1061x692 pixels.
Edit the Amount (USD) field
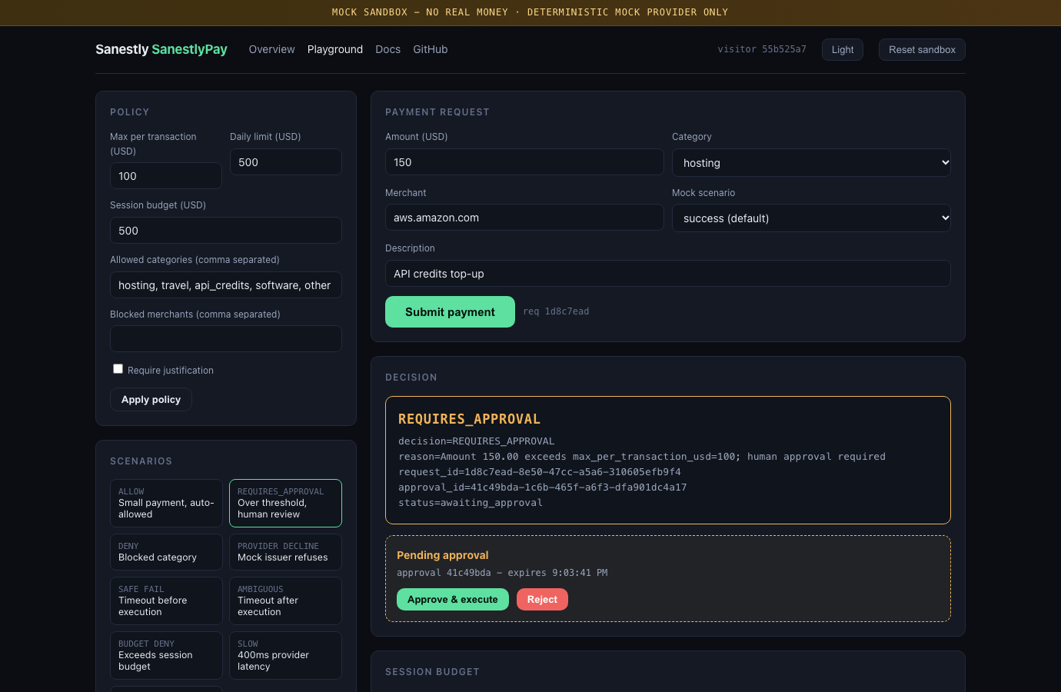tap(524, 162)
